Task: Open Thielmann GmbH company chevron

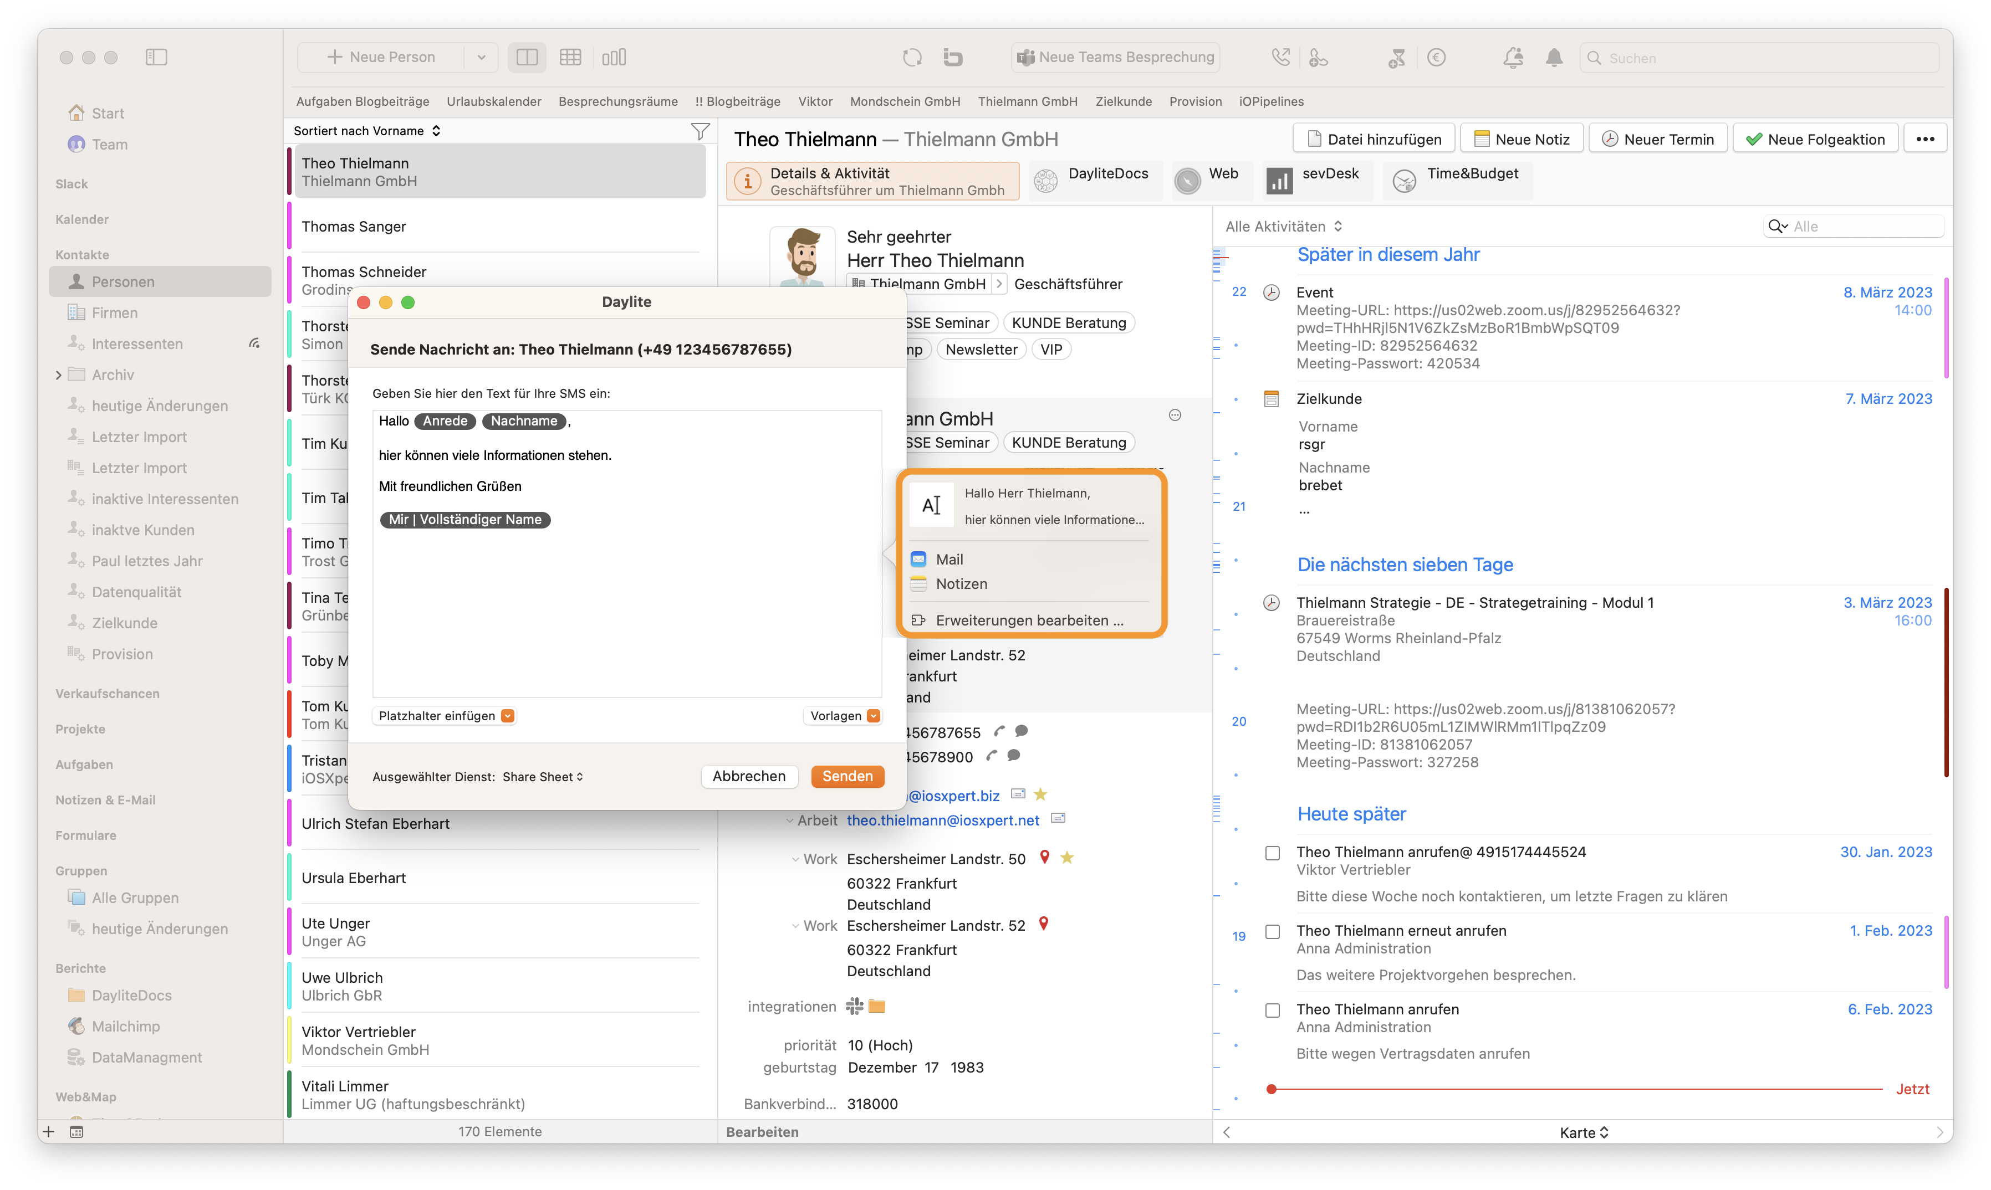Action: coord(999,284)
